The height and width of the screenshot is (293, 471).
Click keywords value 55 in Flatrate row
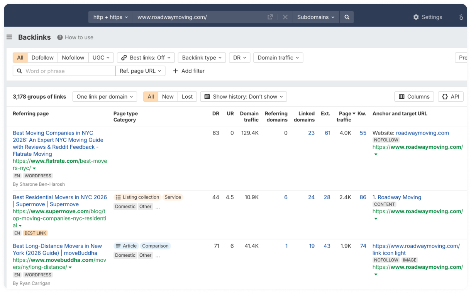coord(363,133)
